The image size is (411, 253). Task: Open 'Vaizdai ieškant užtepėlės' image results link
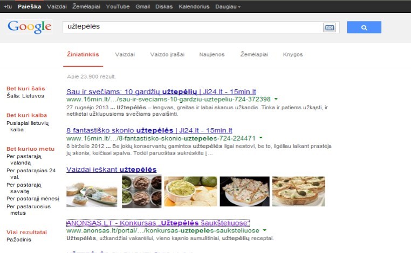[112, 170]
